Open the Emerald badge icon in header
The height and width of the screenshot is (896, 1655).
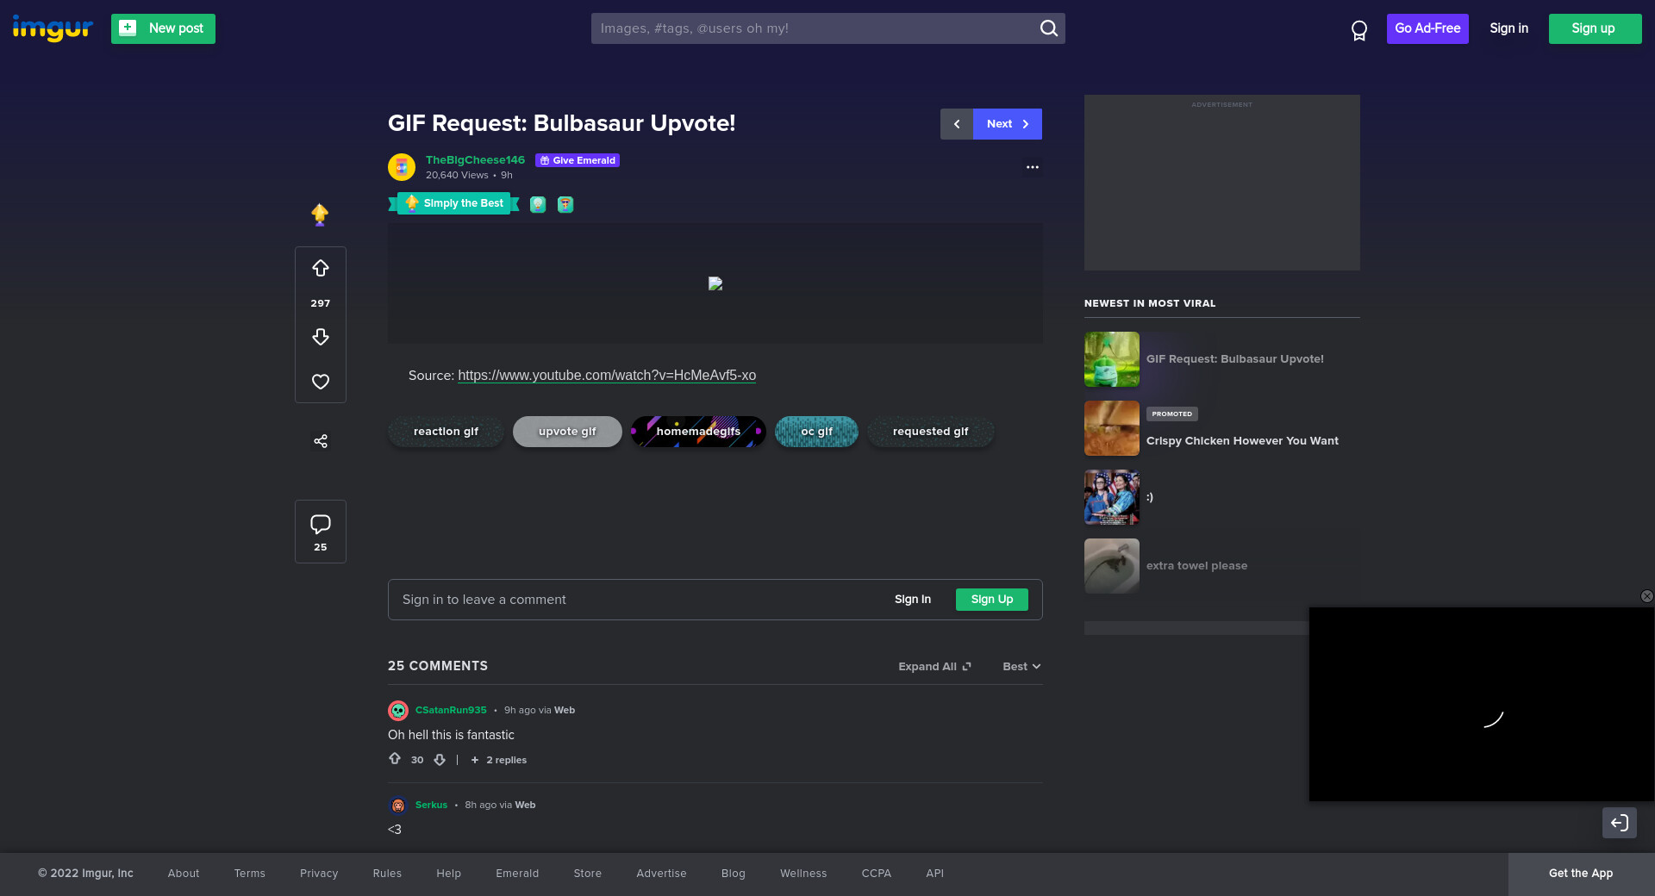pos(1358,30)
